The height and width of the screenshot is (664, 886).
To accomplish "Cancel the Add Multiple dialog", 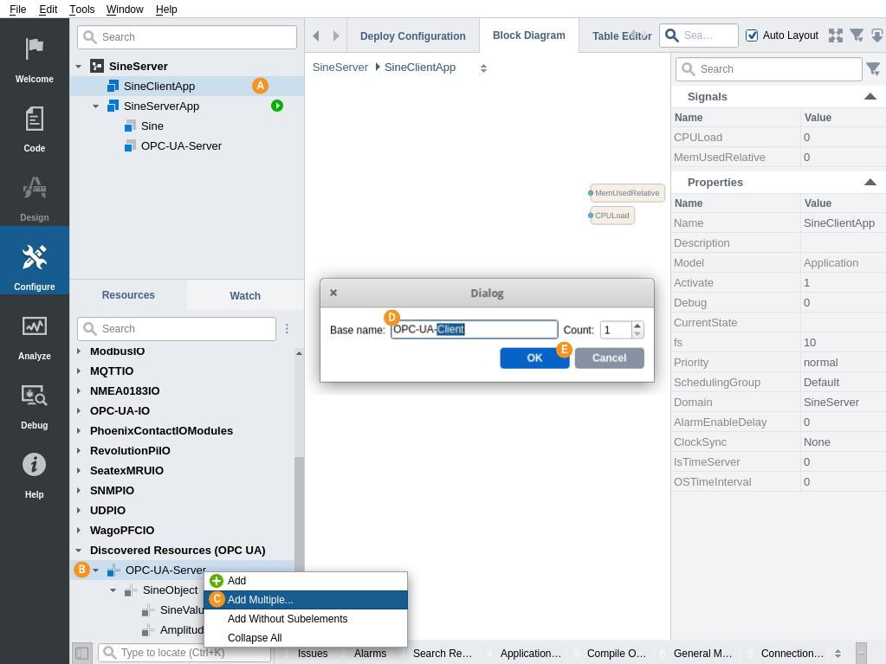I will pos(609,358).
